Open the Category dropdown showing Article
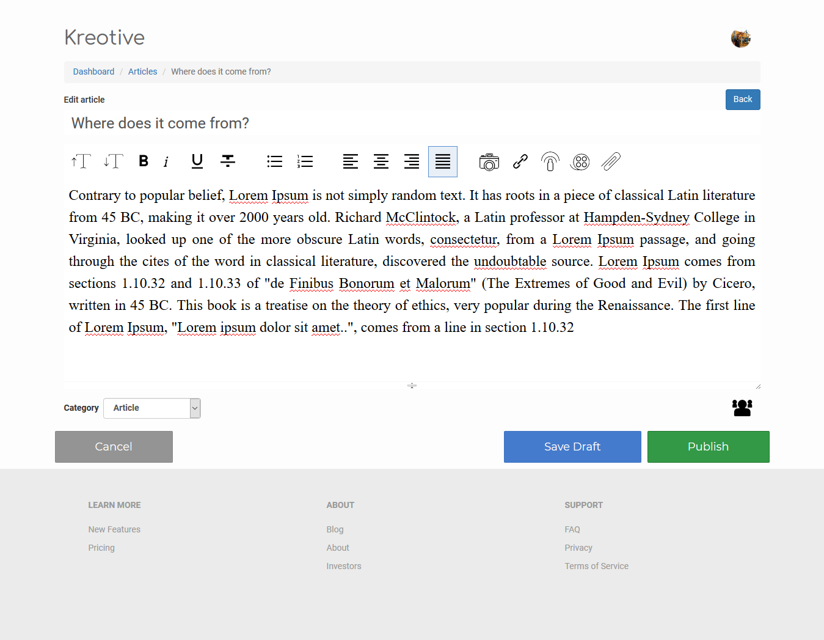Viewport: 824px width, 640px height. pos(152,408)
